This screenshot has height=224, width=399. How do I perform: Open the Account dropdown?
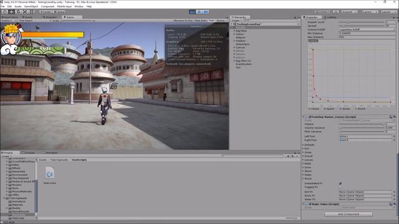[x=349, y=12]
